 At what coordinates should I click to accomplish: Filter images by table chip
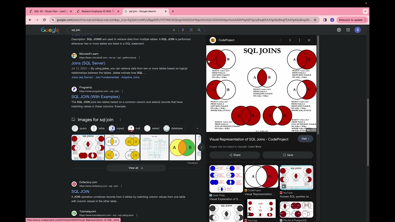tap(98, 128)
